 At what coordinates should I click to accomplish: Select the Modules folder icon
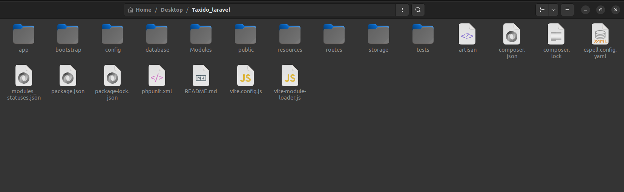(x=201, y=35)
